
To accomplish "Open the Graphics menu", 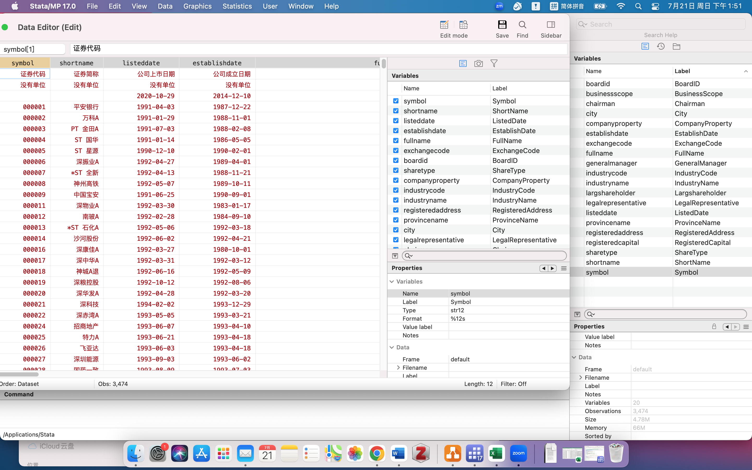I will coord(197,6).
